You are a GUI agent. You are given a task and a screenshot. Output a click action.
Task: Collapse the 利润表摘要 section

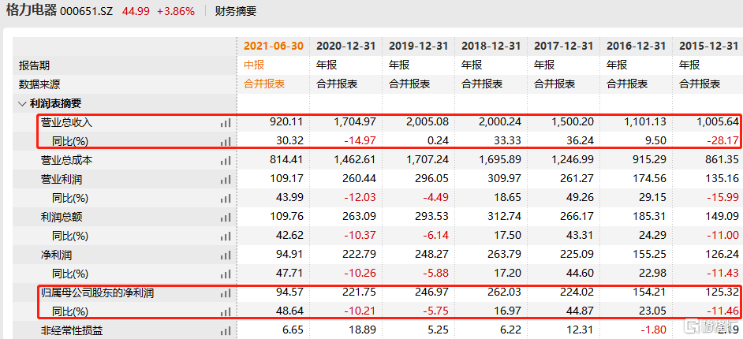pos(21,104)
